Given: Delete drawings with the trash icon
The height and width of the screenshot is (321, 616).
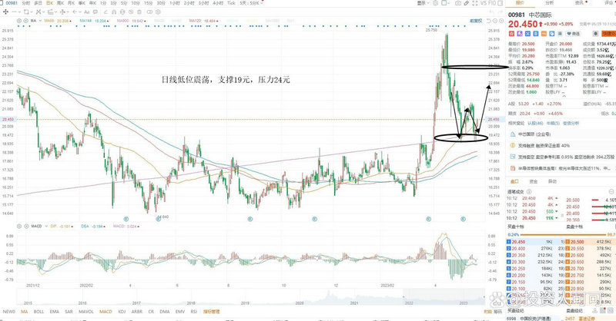Looking at the screenshot, I should [x=139, y=12].
